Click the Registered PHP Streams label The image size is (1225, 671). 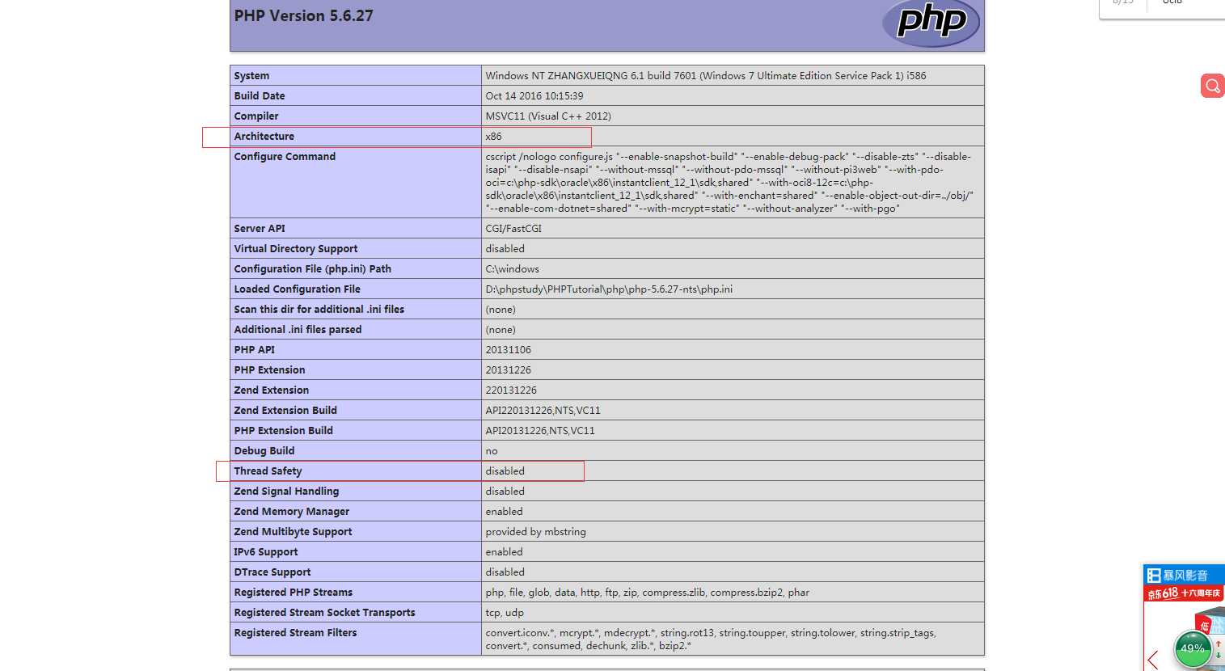pyautogui.click(x=294, y=593)
